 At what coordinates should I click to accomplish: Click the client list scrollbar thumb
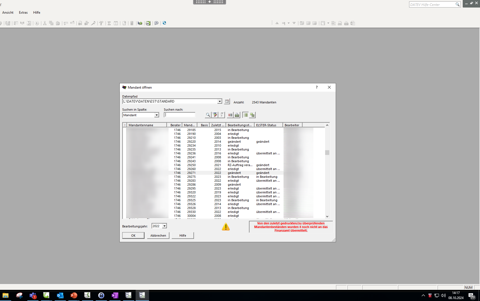[x=327, y=152]
